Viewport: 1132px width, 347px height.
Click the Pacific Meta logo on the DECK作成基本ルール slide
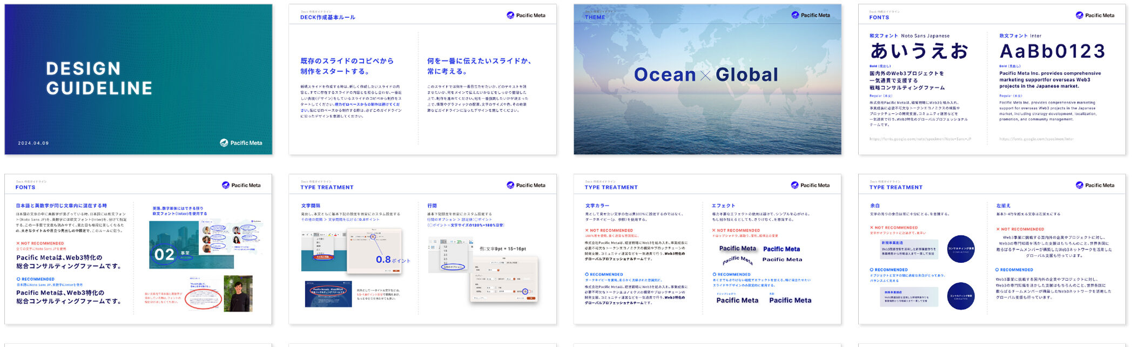(525, 15)
